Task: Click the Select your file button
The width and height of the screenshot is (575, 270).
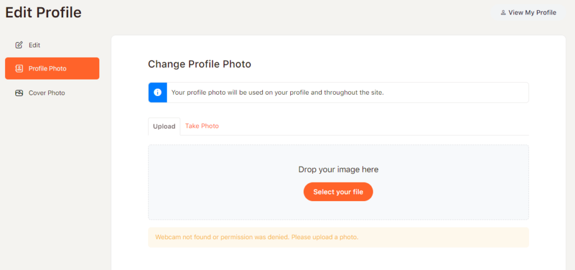Action: pos(338,192)
